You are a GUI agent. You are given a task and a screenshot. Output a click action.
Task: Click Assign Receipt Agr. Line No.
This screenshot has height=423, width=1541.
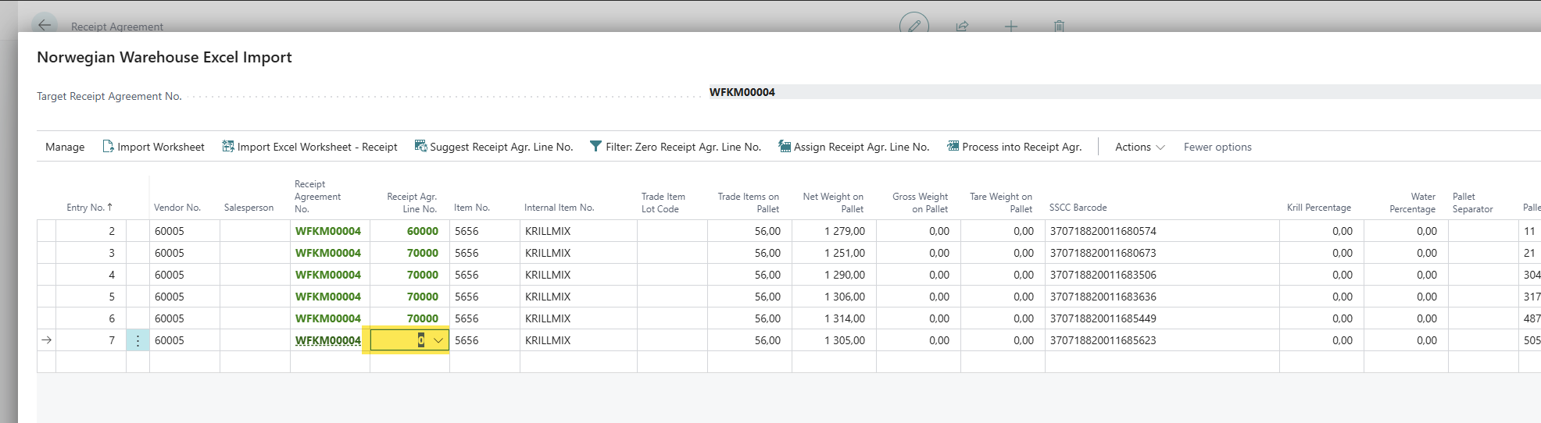pyautogui.click(x=853, y=147)
